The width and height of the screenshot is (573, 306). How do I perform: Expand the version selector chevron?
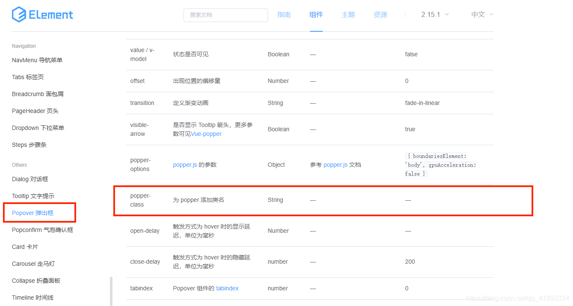(447, 14)
